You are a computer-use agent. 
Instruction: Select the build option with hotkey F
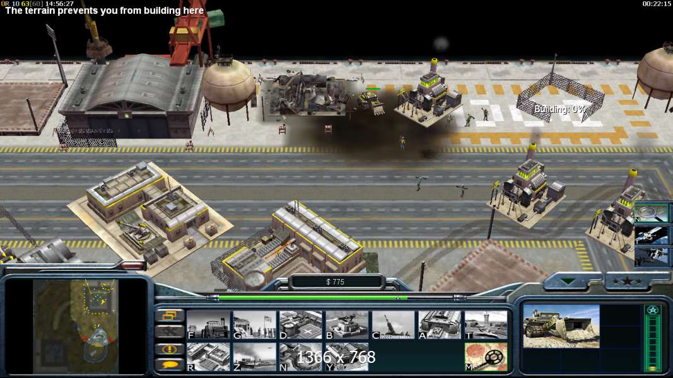tap(209, 325)
